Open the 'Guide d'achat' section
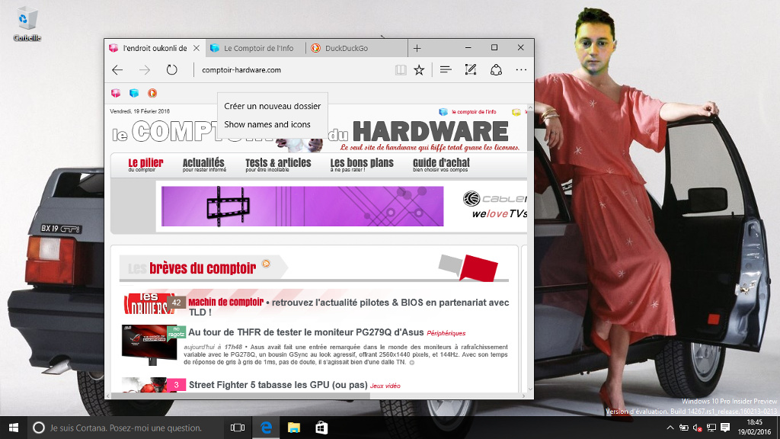780x439 pixels. 441,163
